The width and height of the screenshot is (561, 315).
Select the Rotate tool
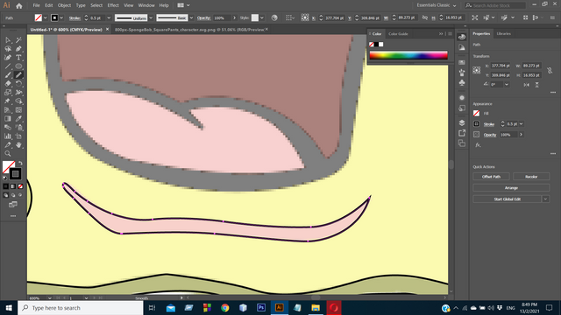coord(18,84)
